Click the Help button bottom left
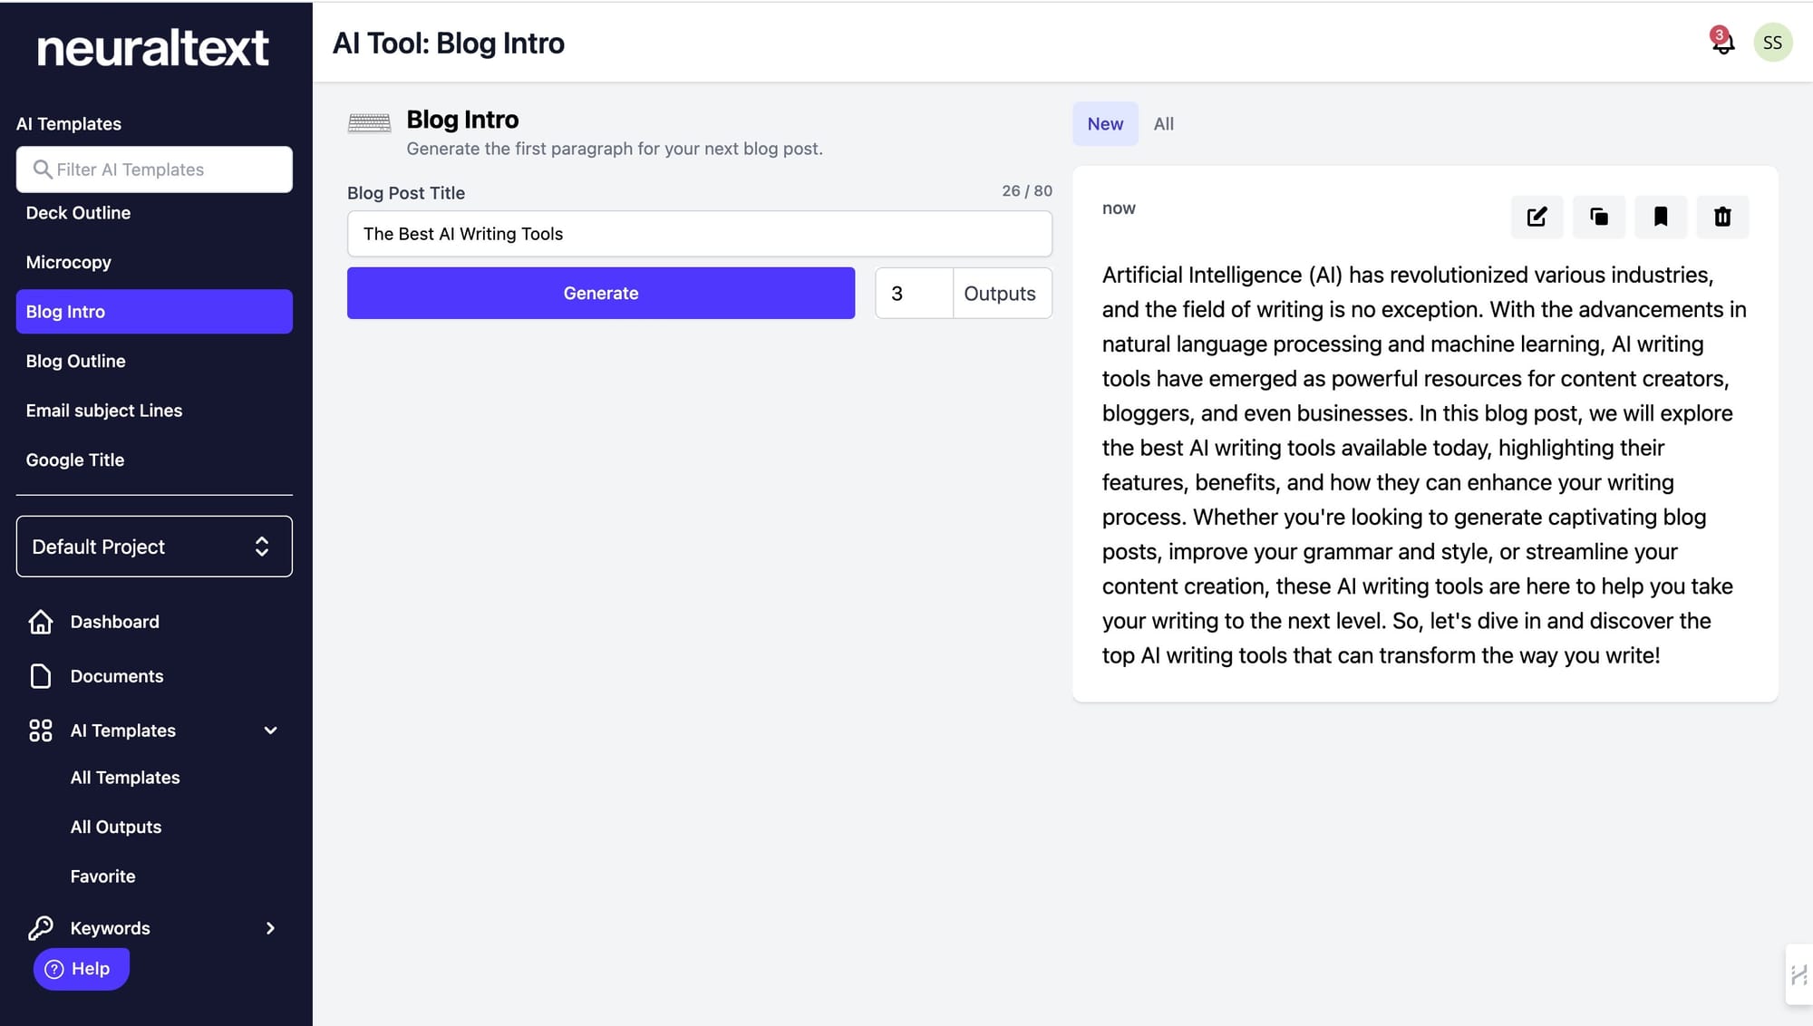 (x=80, y=967)
